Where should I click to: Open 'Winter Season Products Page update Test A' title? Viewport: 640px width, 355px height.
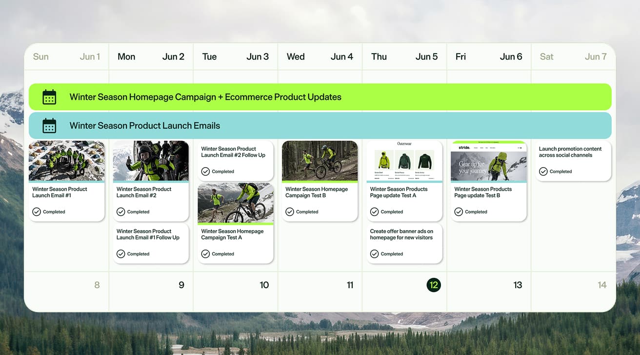click(x=399, y=192)
